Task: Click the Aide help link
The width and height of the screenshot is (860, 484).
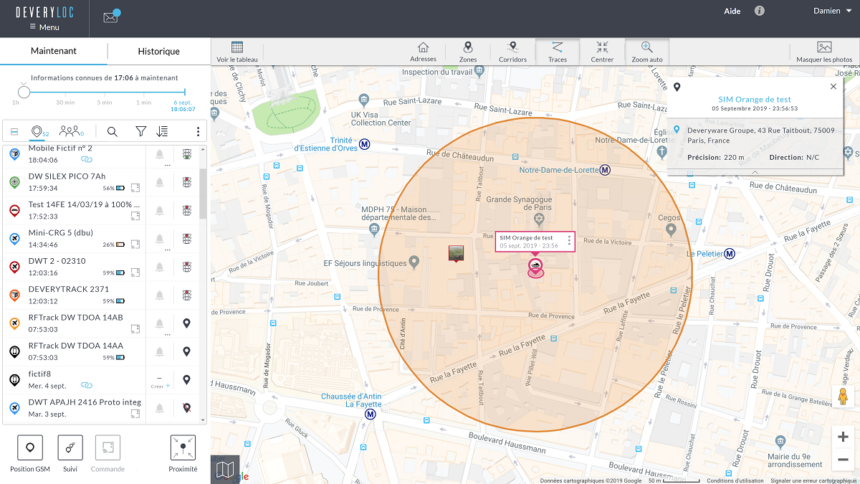Action: [x=732, y=11]
